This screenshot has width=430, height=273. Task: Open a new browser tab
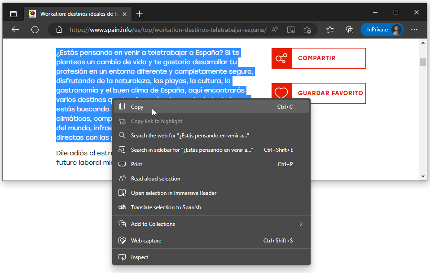tap(139, 13)
